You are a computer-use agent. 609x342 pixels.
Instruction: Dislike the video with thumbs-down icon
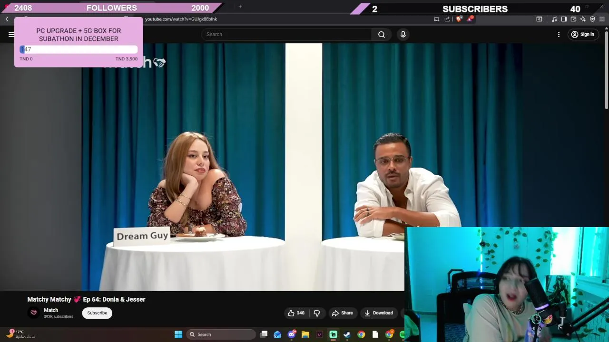click(x=317, y=313)
